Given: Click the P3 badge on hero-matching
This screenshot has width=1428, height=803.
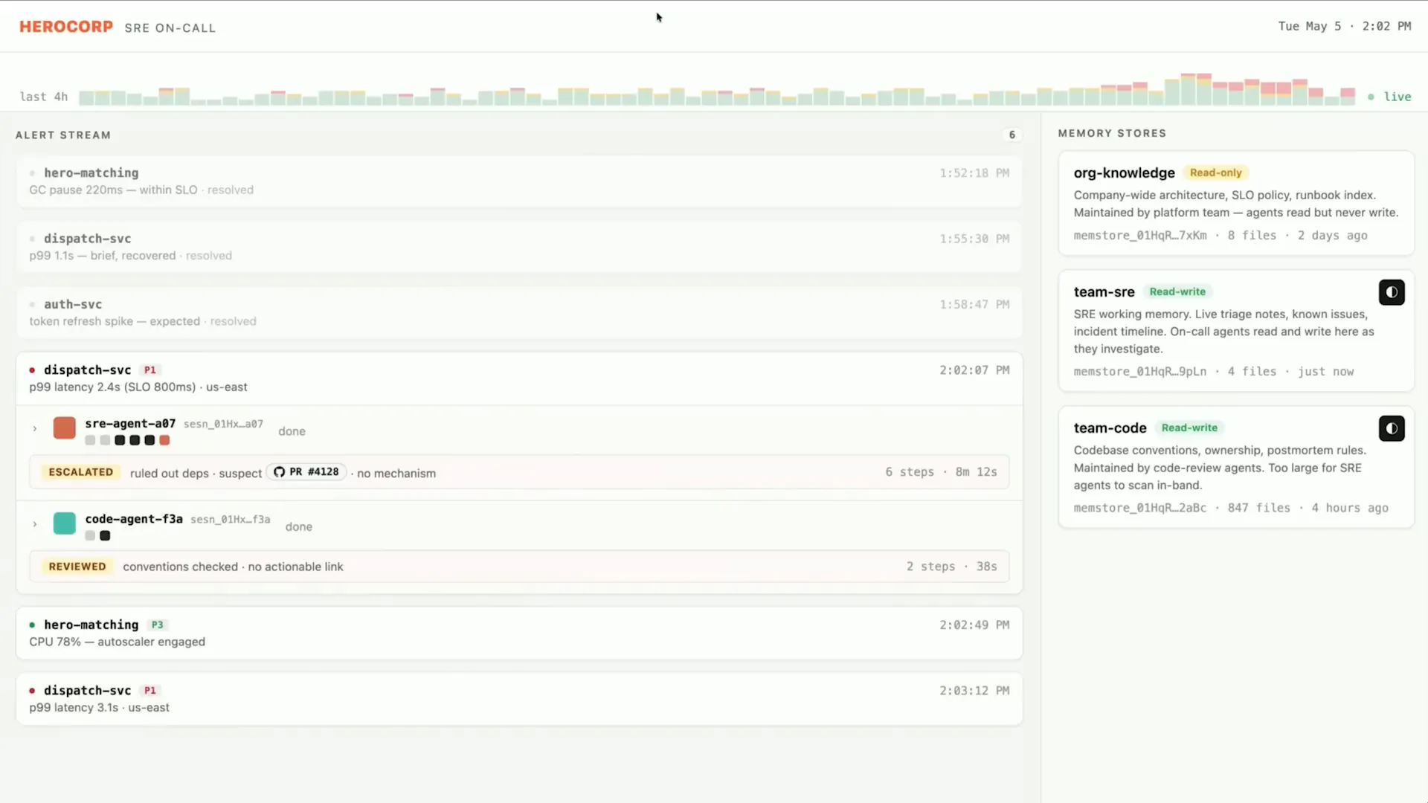Looking at the screenshot, I should 157,625.
